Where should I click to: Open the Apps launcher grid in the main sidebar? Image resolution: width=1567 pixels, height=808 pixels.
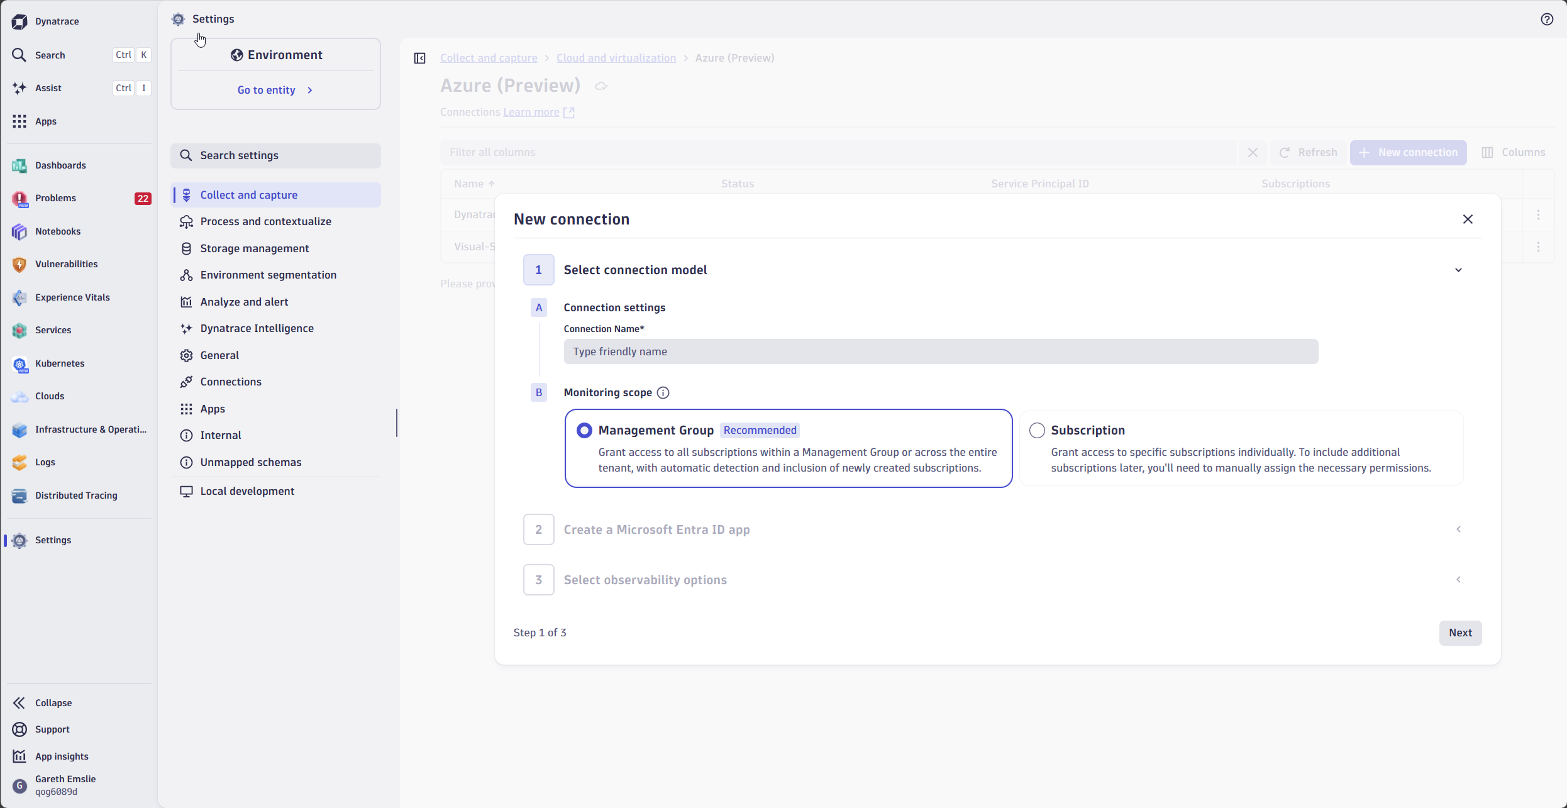point(80,121)
